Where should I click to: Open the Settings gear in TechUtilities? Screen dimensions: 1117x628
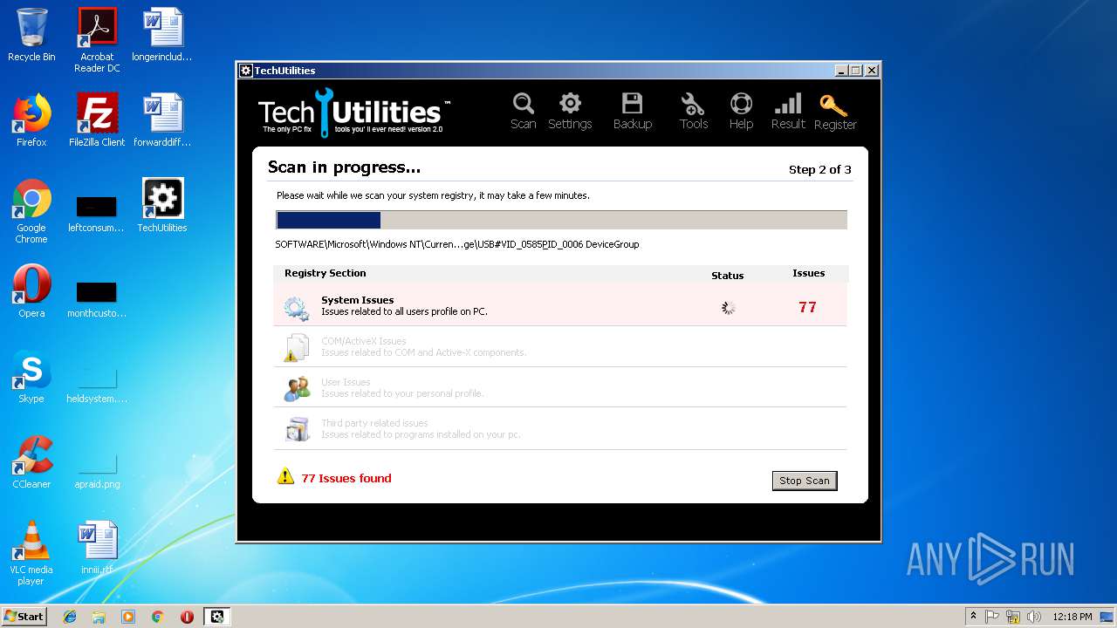(570, 111)
